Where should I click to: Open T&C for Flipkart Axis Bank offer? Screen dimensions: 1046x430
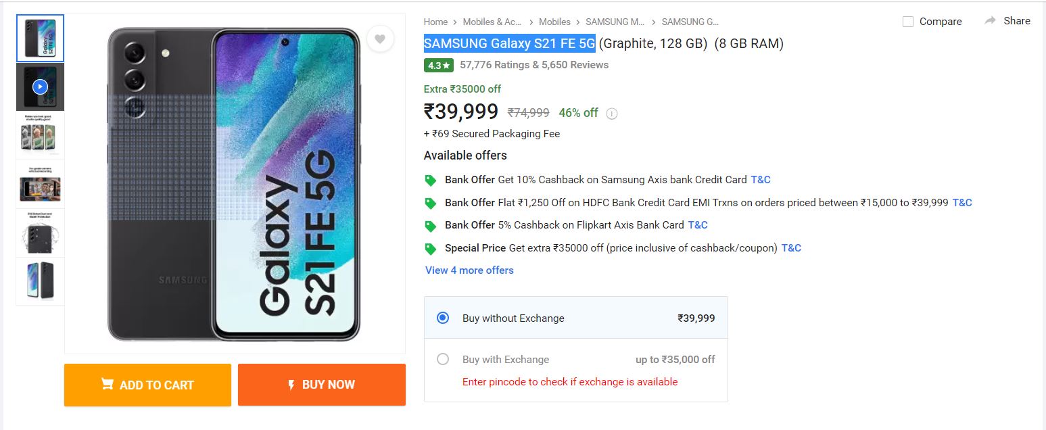coord(698,225)
